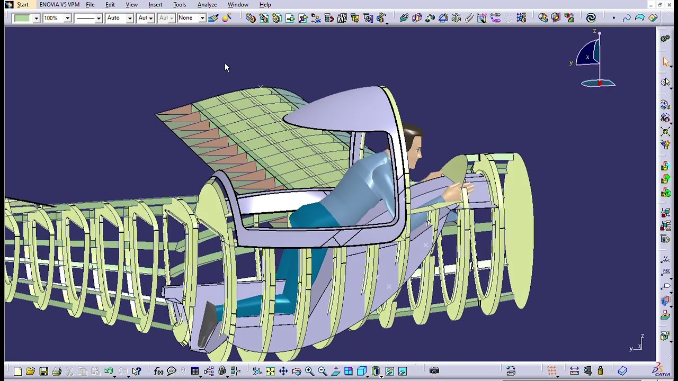Click the Graphic Properties wizard icon

pos(226,18)
